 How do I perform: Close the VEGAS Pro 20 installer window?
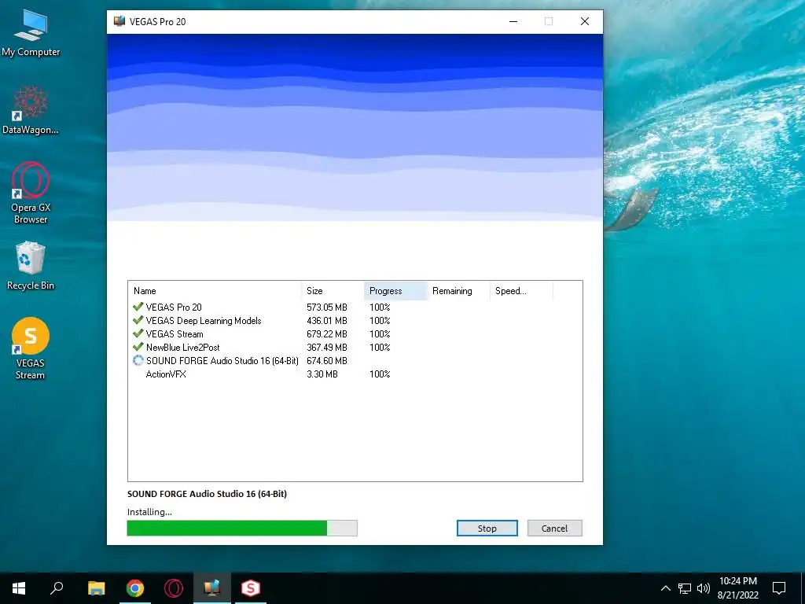[x=585, y=21]
